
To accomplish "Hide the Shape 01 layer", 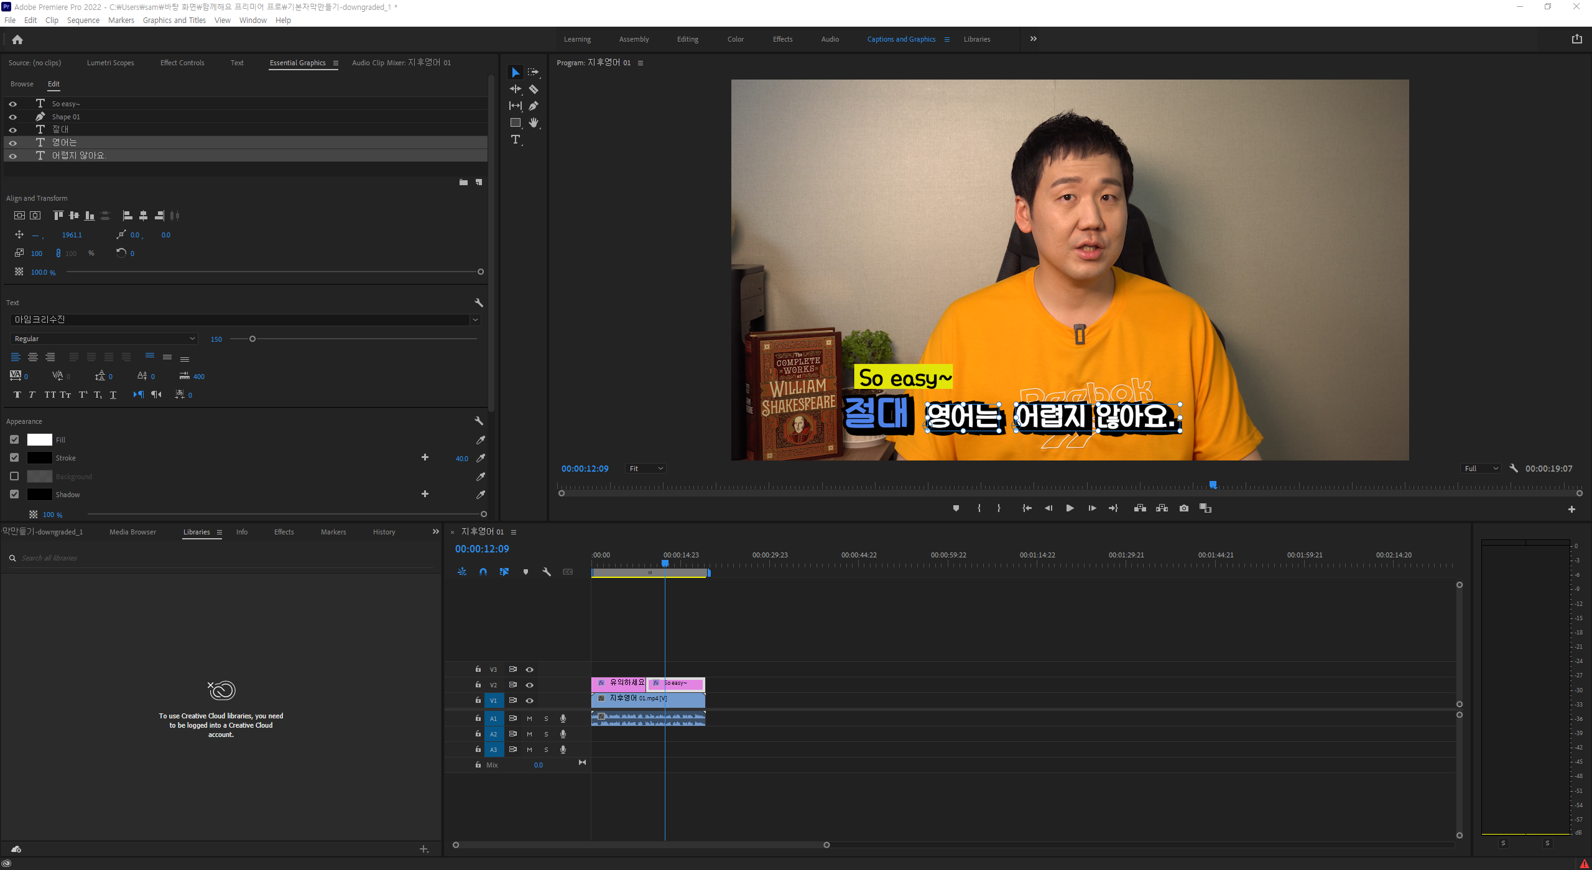I will tap(12, 117).
